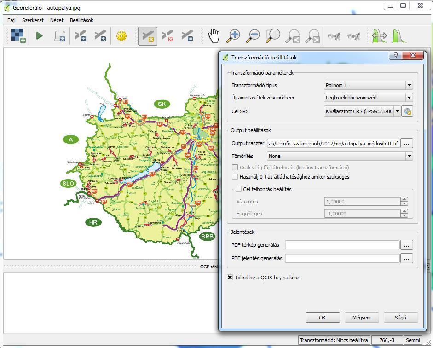Image resolution: width=433 pixels, height=348 pixels.
Task: Close the Transzformáció beállítások dialog
Action: click(413, 55)
